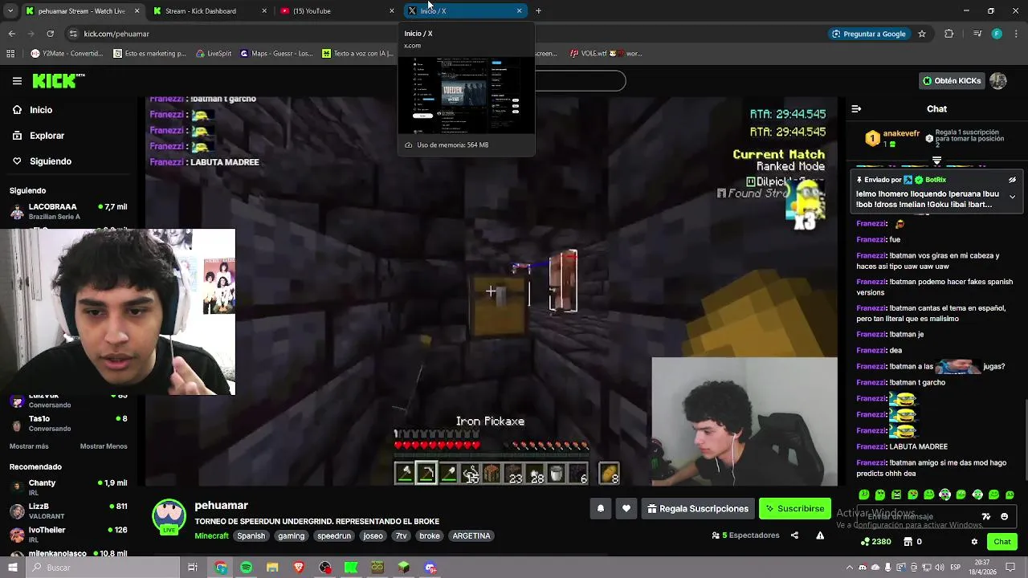Close the Inicio / X tab
This screenshot has width=1028, height=578.
pos(519,10)
